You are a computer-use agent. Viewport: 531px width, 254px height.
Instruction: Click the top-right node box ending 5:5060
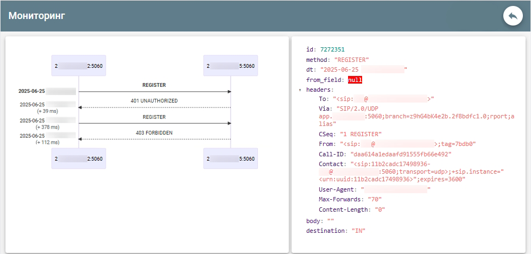230,66
